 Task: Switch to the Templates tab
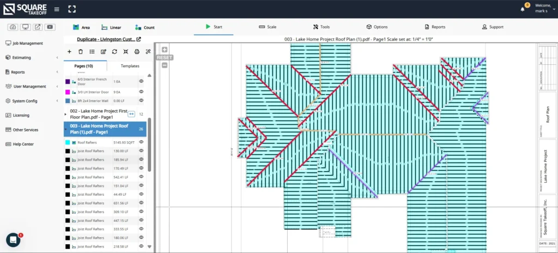click(x=130, y=66)
